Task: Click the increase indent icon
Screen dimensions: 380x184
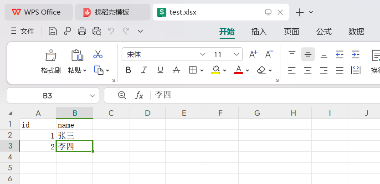Action: tap(355, 55)
